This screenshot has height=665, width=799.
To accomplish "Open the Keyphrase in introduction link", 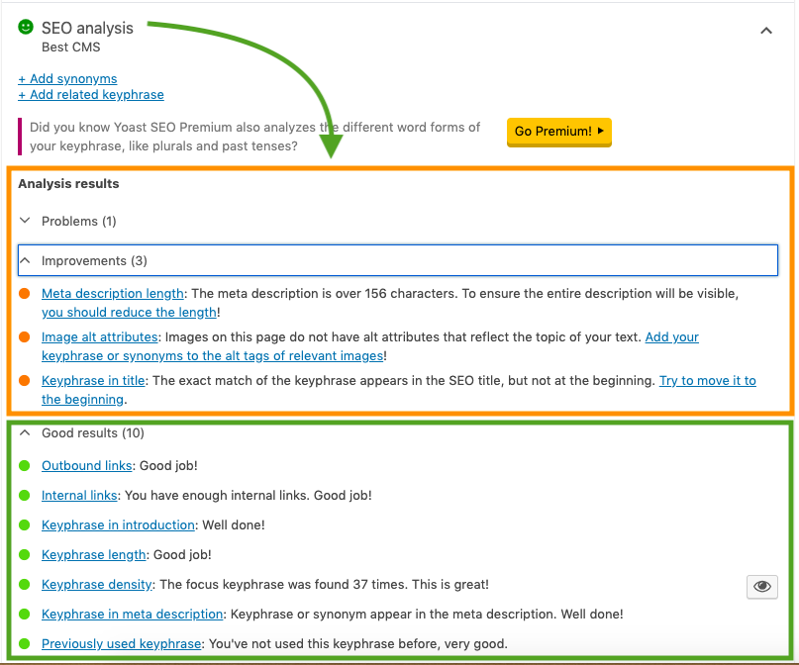I will 118,524.
